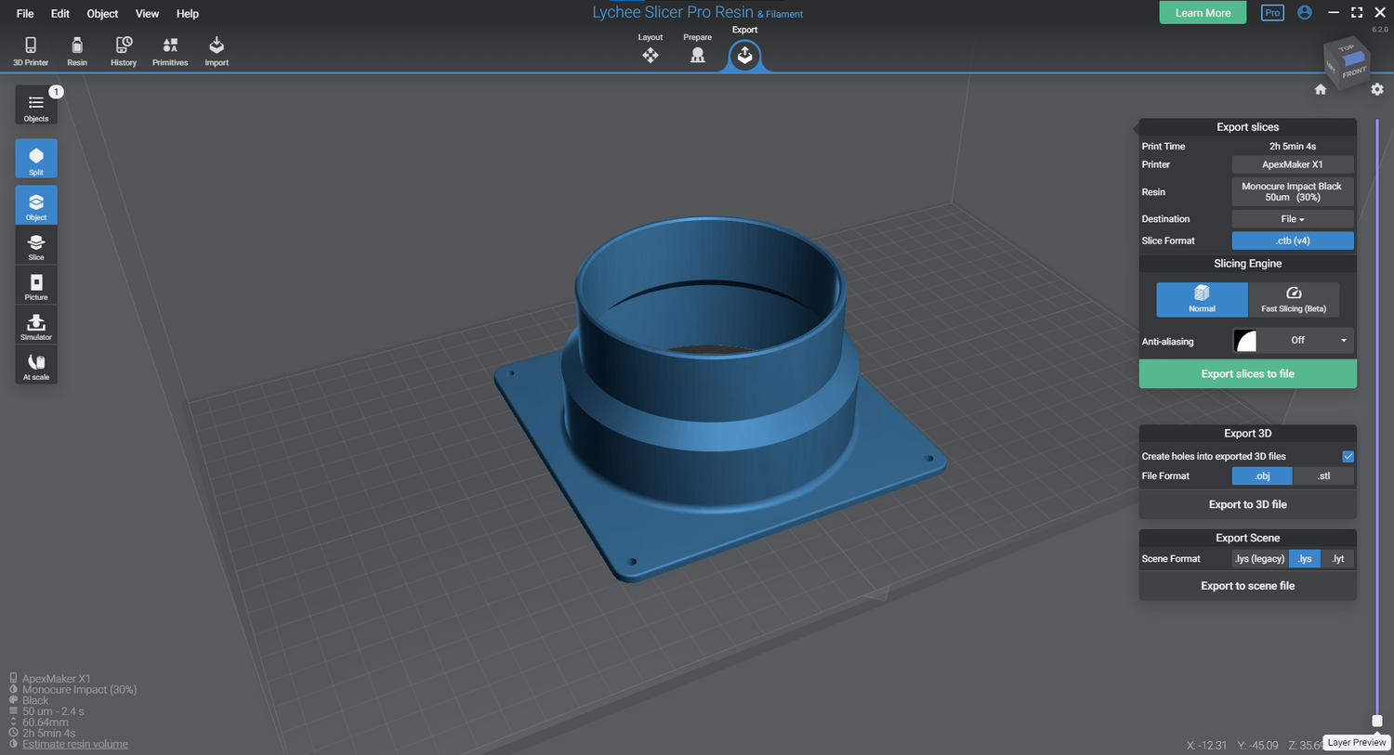Choose the .lyt scene format
The height and width of the screenshot is (755, 1394).
pos(1337,559)
